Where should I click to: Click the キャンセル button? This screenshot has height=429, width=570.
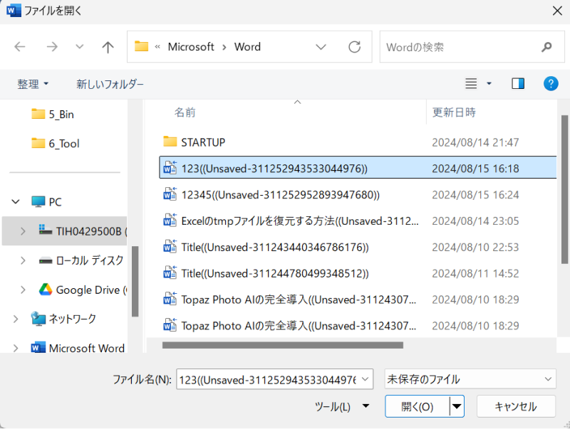click(x=516, y=406)
